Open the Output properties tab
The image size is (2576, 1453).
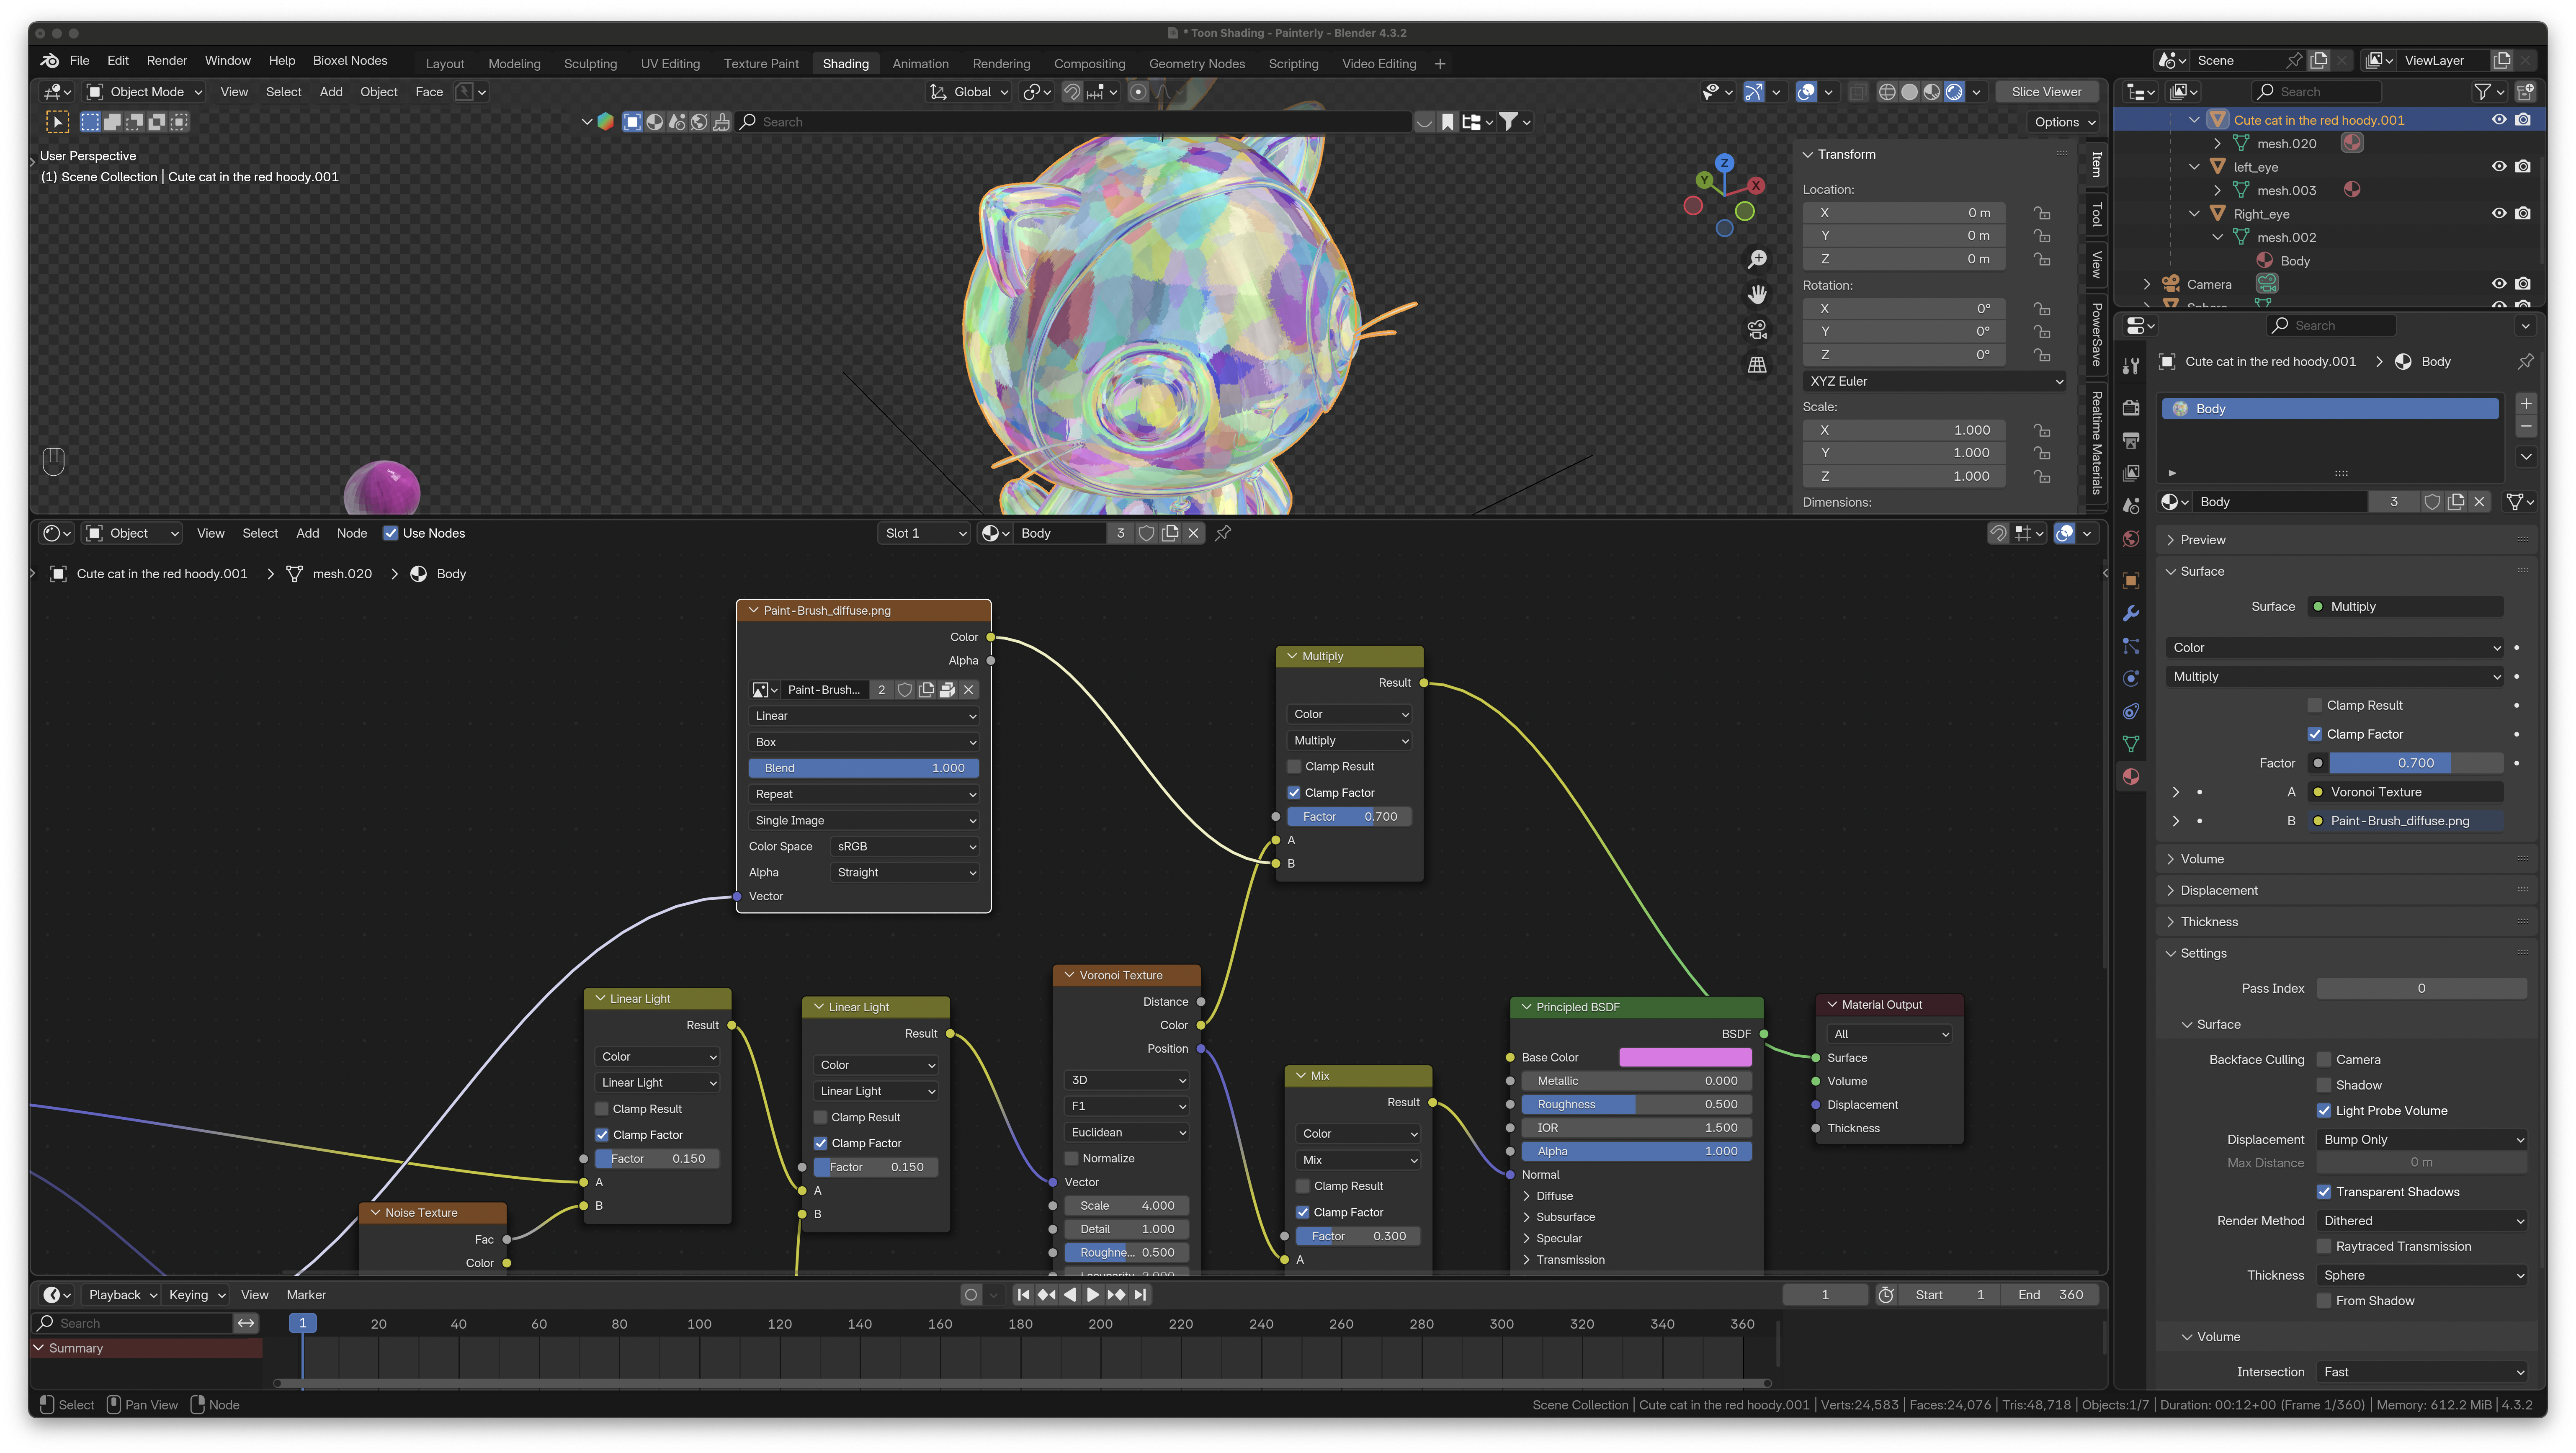coord(2131,440)
